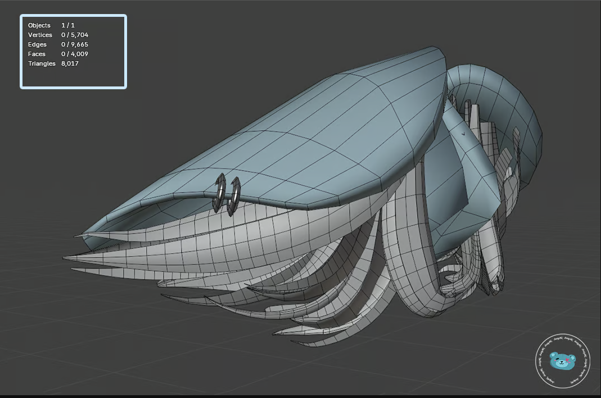Click the Objects label in statistics overlay
The height and width of the screenshot is (398, 601).
click(x=39, y=25)
